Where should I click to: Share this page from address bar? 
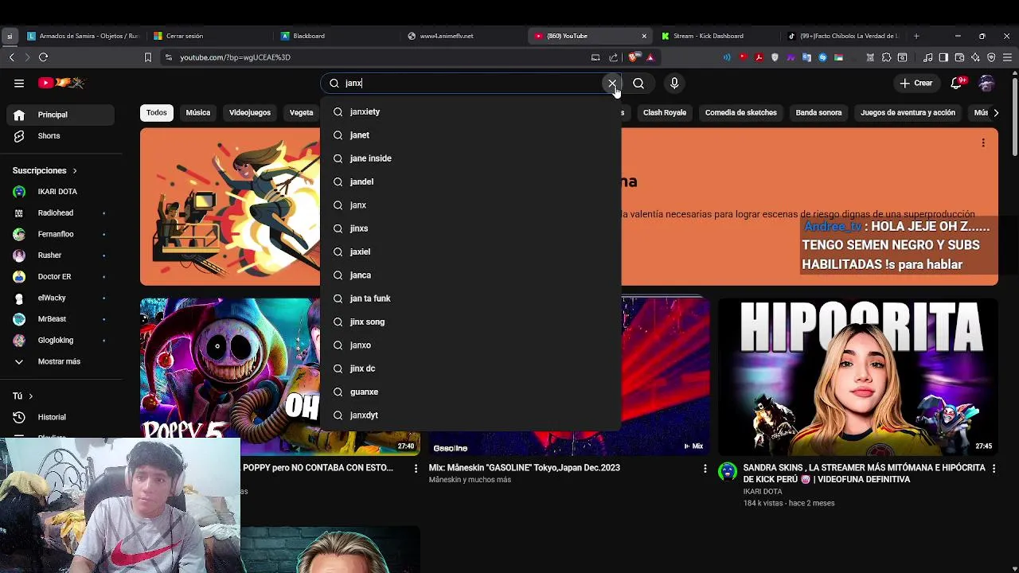pos(614,57)
